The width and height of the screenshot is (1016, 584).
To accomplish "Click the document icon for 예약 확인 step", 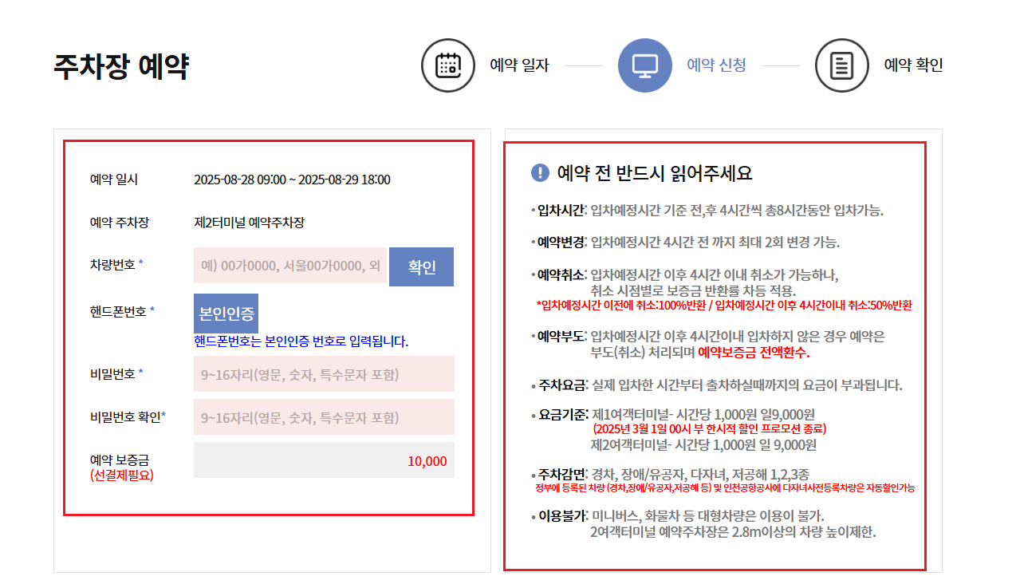I will coord(842,65).
